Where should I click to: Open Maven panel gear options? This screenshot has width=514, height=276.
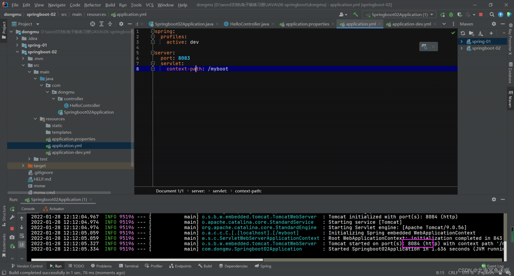[494, 24]
